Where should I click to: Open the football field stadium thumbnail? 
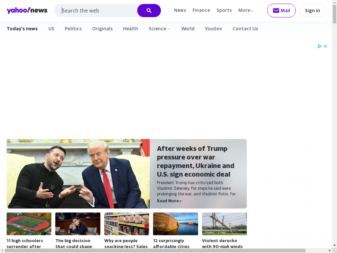(29, 224)
